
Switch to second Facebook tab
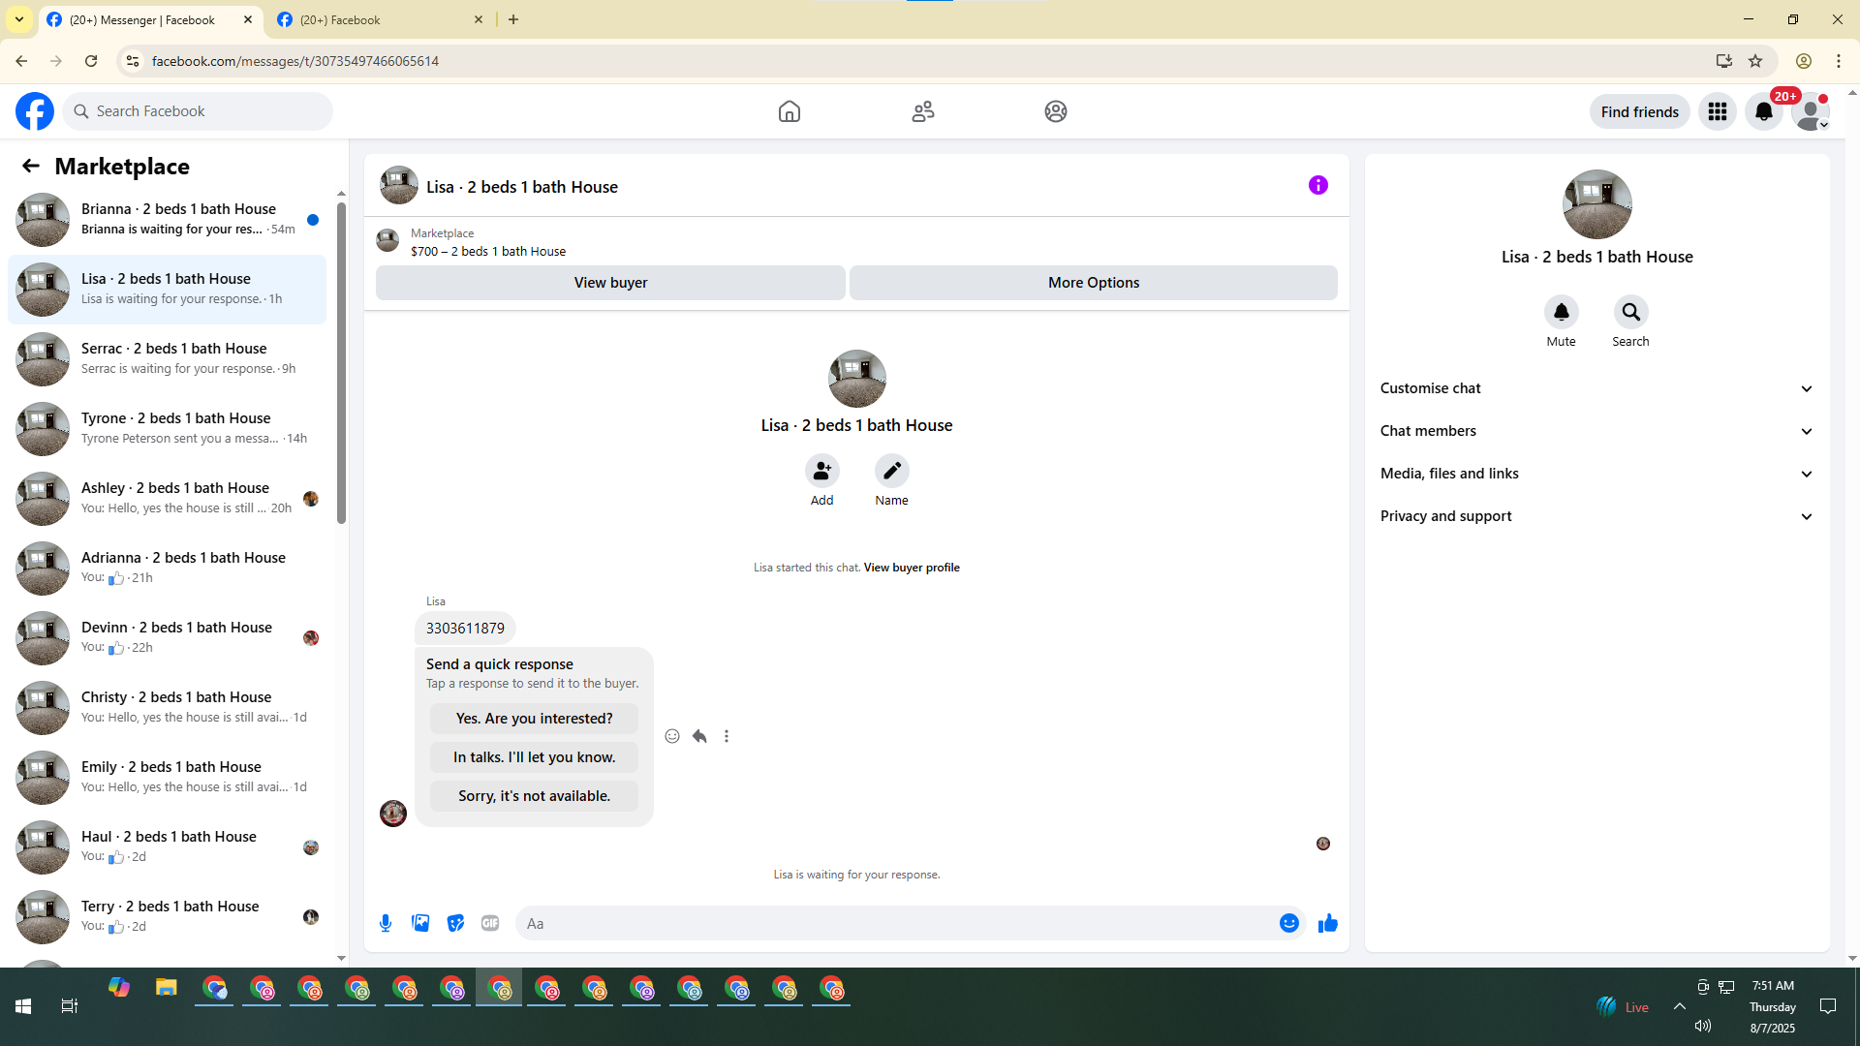(380, 19)
